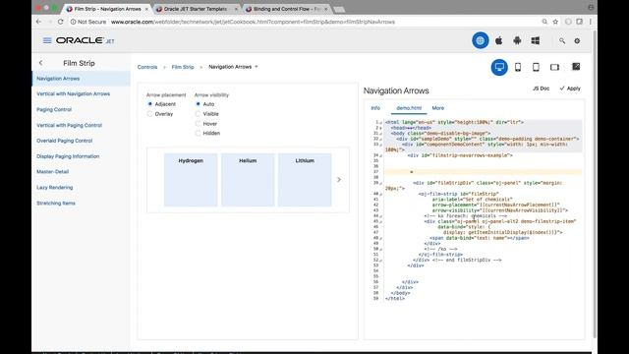
Task: Switch to Binding and Control Flow browser tab
Action: pyautogui.click(x=287, y=9)
